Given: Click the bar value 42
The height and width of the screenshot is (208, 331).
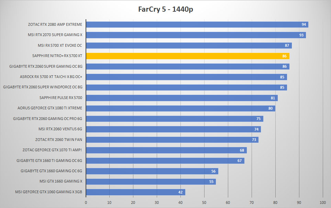Looking at the screenshot, I should pos(180,192).
